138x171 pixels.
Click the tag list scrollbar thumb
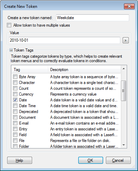(x=124, y=91)
